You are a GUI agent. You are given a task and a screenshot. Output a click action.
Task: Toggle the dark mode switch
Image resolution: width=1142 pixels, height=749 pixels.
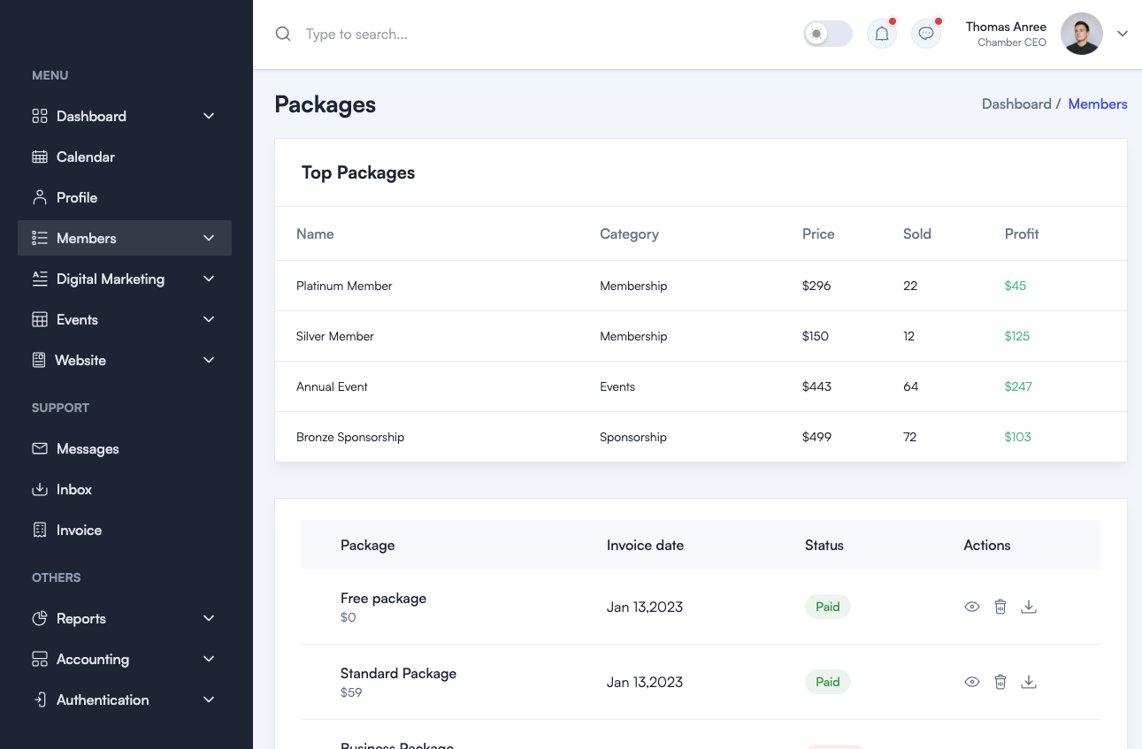827,34
